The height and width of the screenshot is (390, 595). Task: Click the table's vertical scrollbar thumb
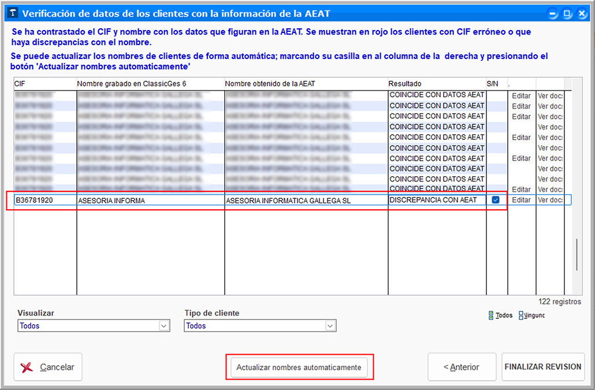[577, 254]
